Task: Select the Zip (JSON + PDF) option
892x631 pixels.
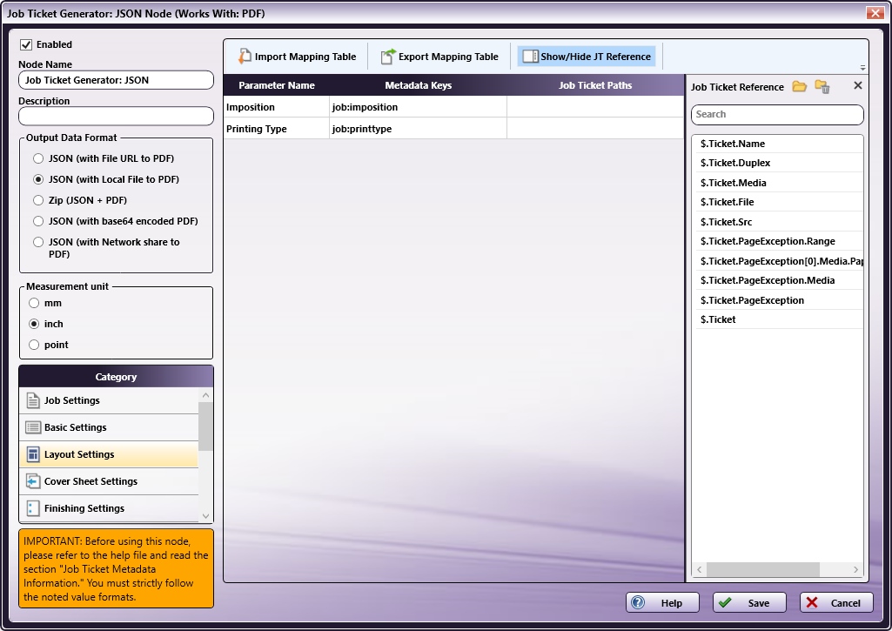Action: click(38, 200)
